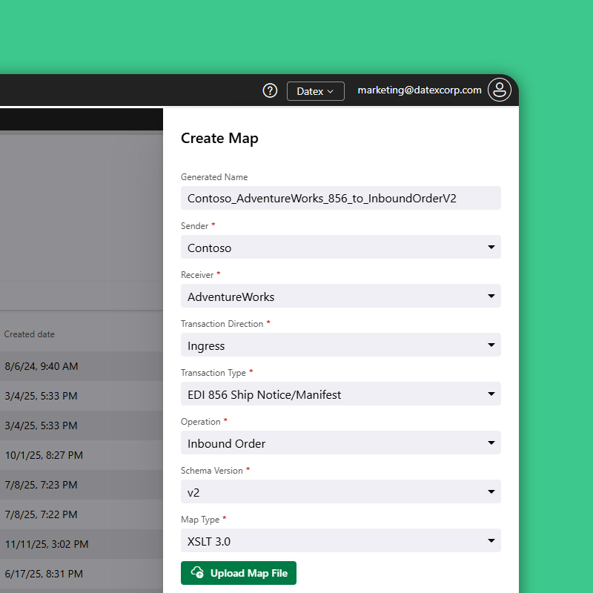The image size is (593, 593).
Task: Open the Transaction Direction dropdown
Action: coord(340,345)
